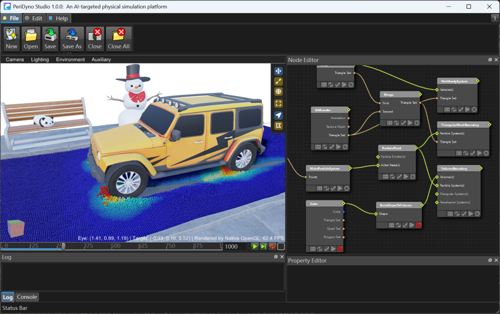This screenshot has width=500, height=314.
Task: Create a new scene with New icon
Action: (x=12, y=39)
